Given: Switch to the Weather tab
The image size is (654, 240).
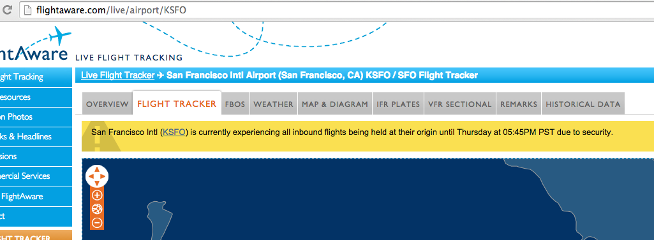Looking at the screenshot, I should (273, 104).
